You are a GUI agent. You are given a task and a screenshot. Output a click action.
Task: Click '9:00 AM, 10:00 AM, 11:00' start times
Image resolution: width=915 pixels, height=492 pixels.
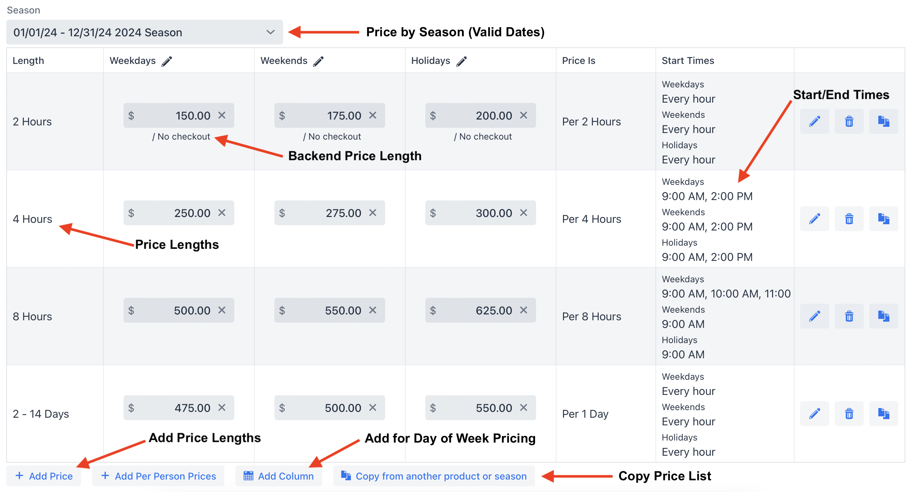tap(726, 294)
